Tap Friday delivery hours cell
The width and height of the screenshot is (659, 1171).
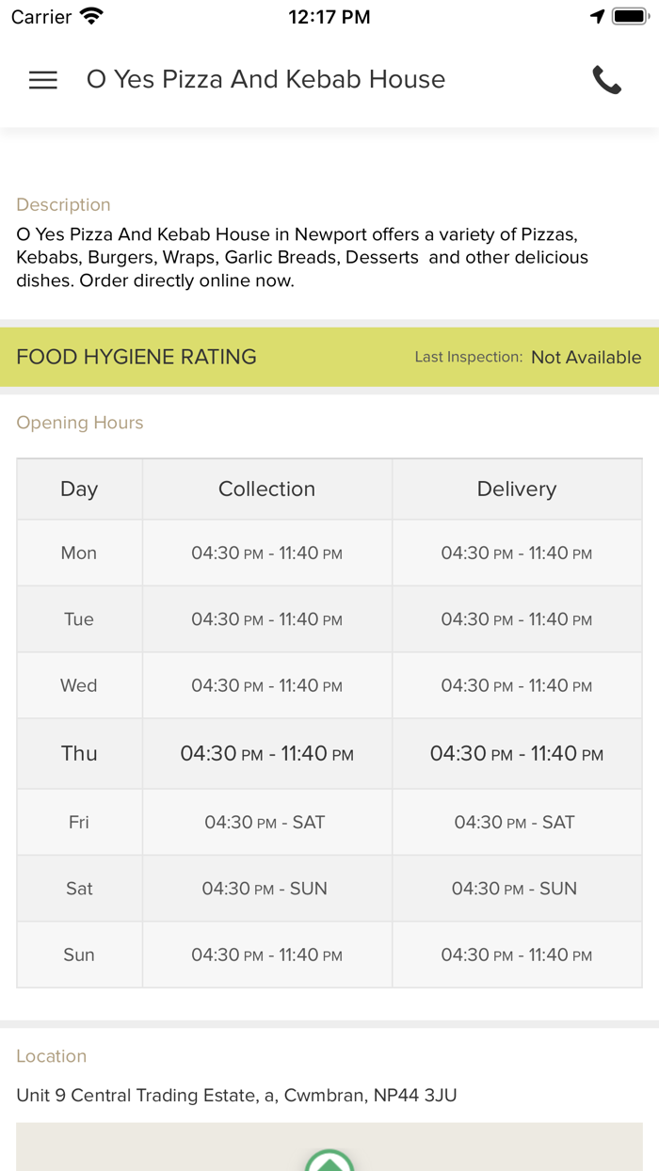(516, 822)
